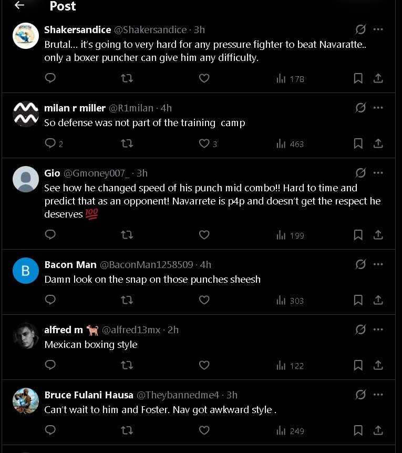Share alfred m's Mexican boxing comment
Screen dimensions: 402x453
[378, 365]
